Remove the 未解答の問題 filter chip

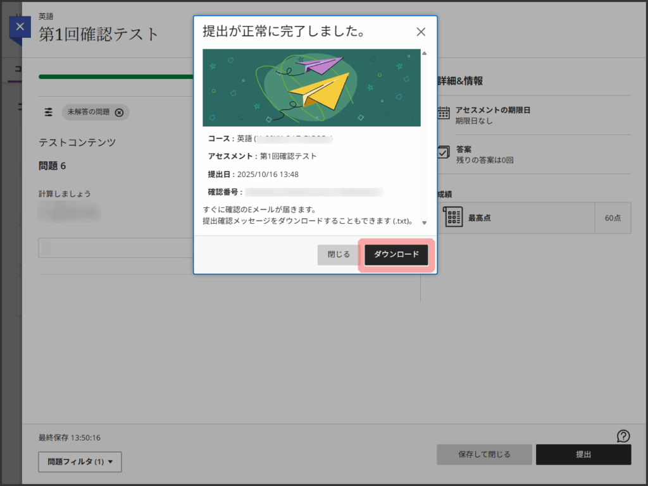click(x=119, y=112)
